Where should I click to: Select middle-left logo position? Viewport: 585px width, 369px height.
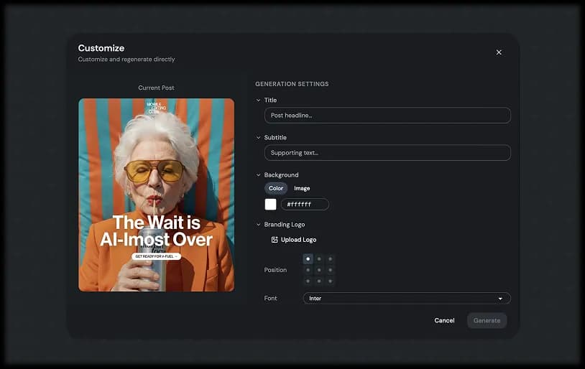click(308, 270)
